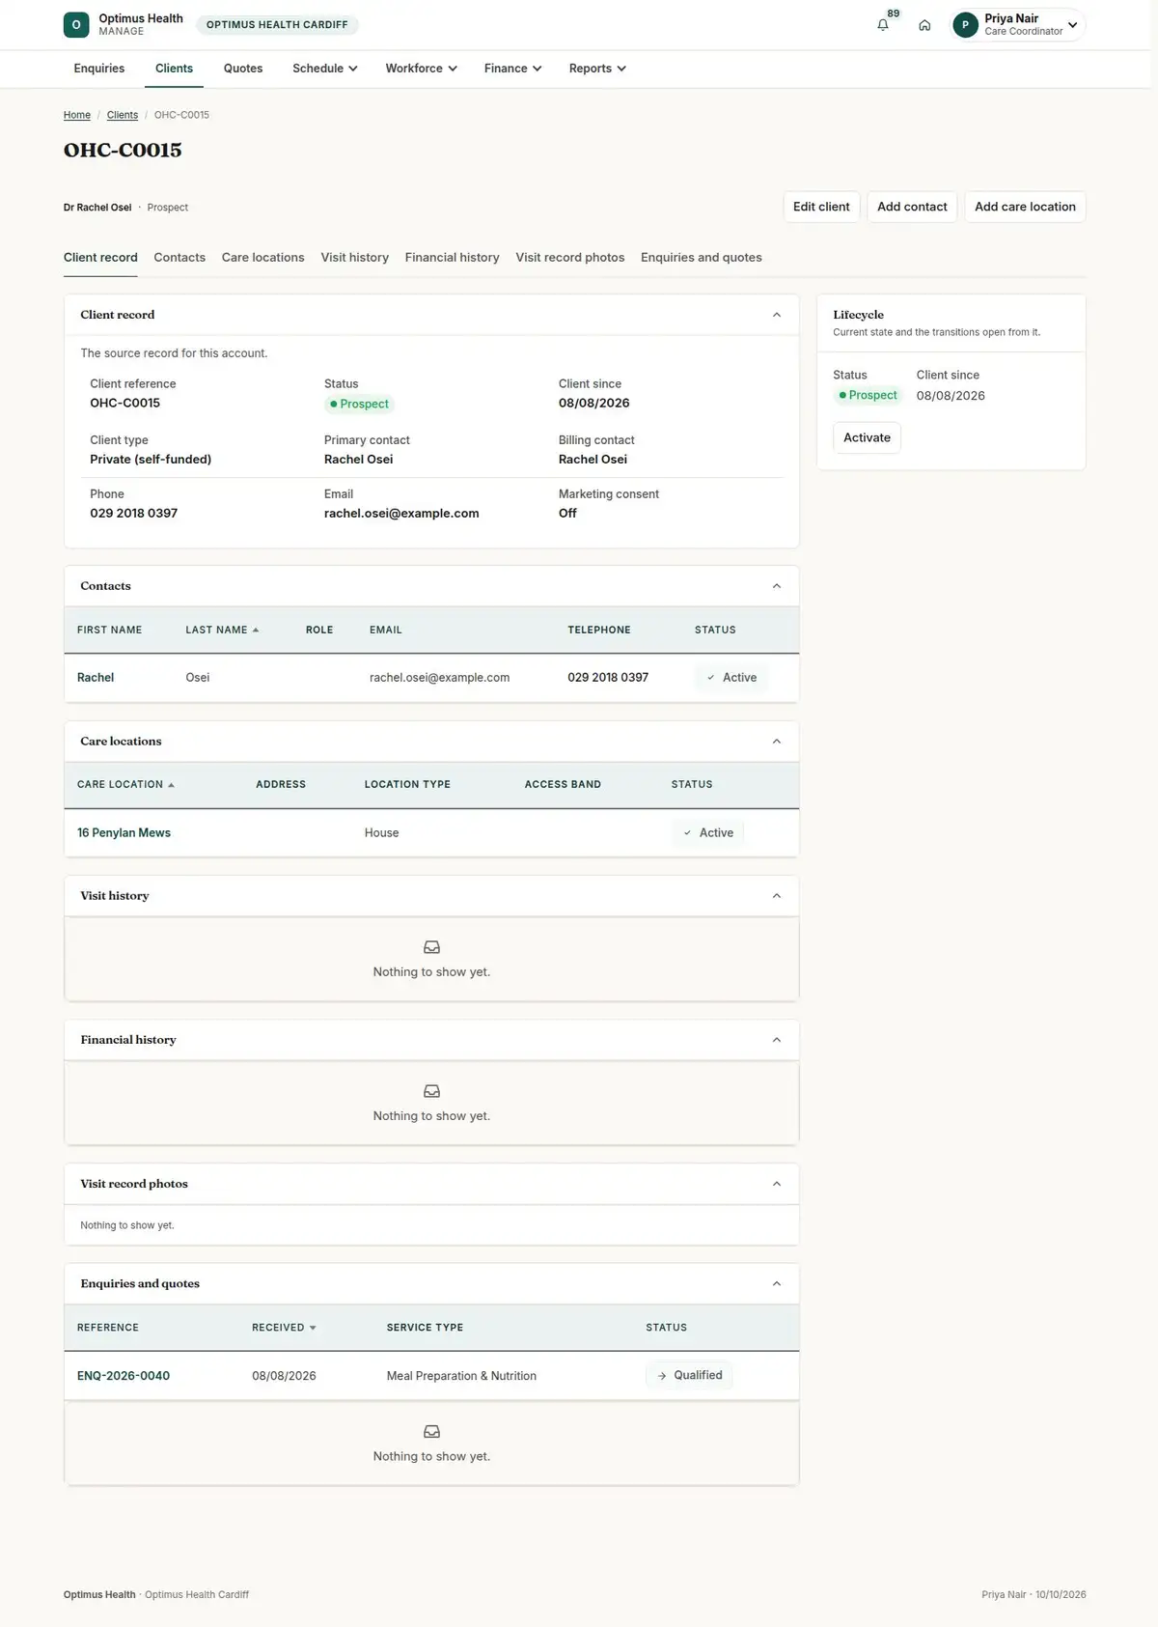Viewport: 1158px width, 1627px height.
Task: Follow the Clients breadcrumb link
Action: [123, 115]
